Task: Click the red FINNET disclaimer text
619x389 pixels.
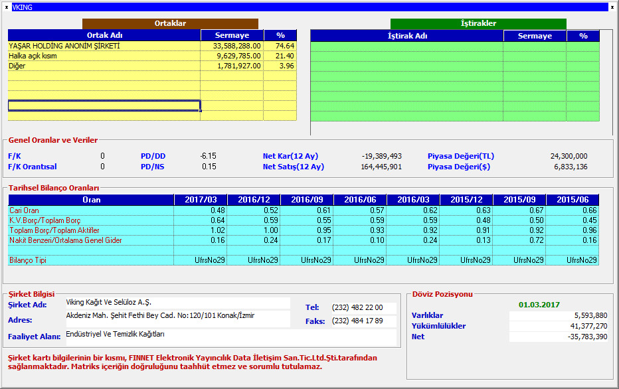Action: pos(193,362)
